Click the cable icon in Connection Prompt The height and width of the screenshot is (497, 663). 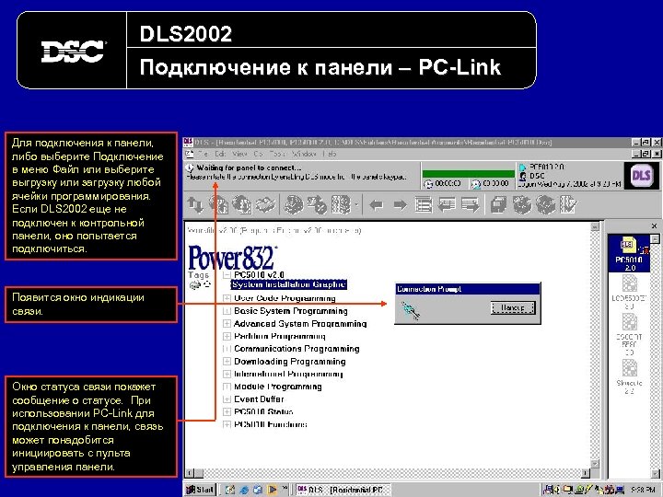(410, 311)
